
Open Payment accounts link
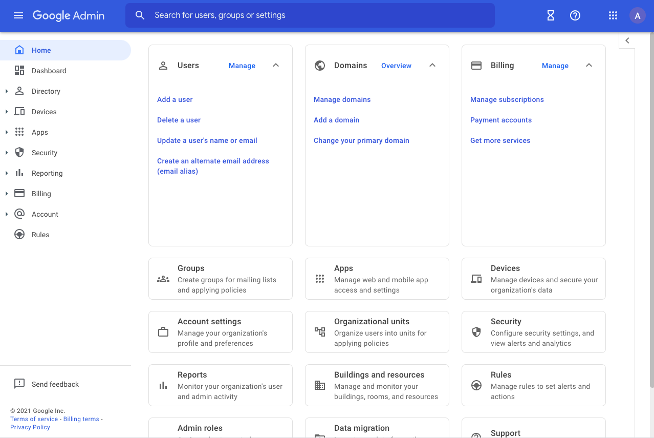[501, 120]
